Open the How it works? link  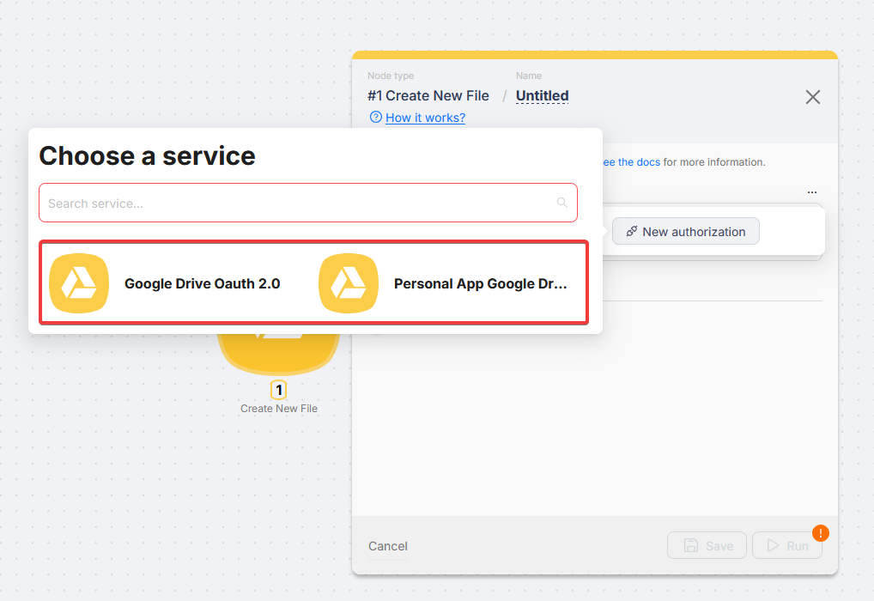tap(425, 118)
